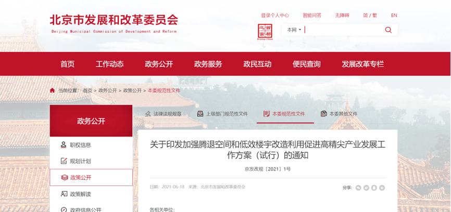The height and width of the screenshot is (212, 451).
Task: Click the home icon in the breadcrumb
Action: (52, 90)
